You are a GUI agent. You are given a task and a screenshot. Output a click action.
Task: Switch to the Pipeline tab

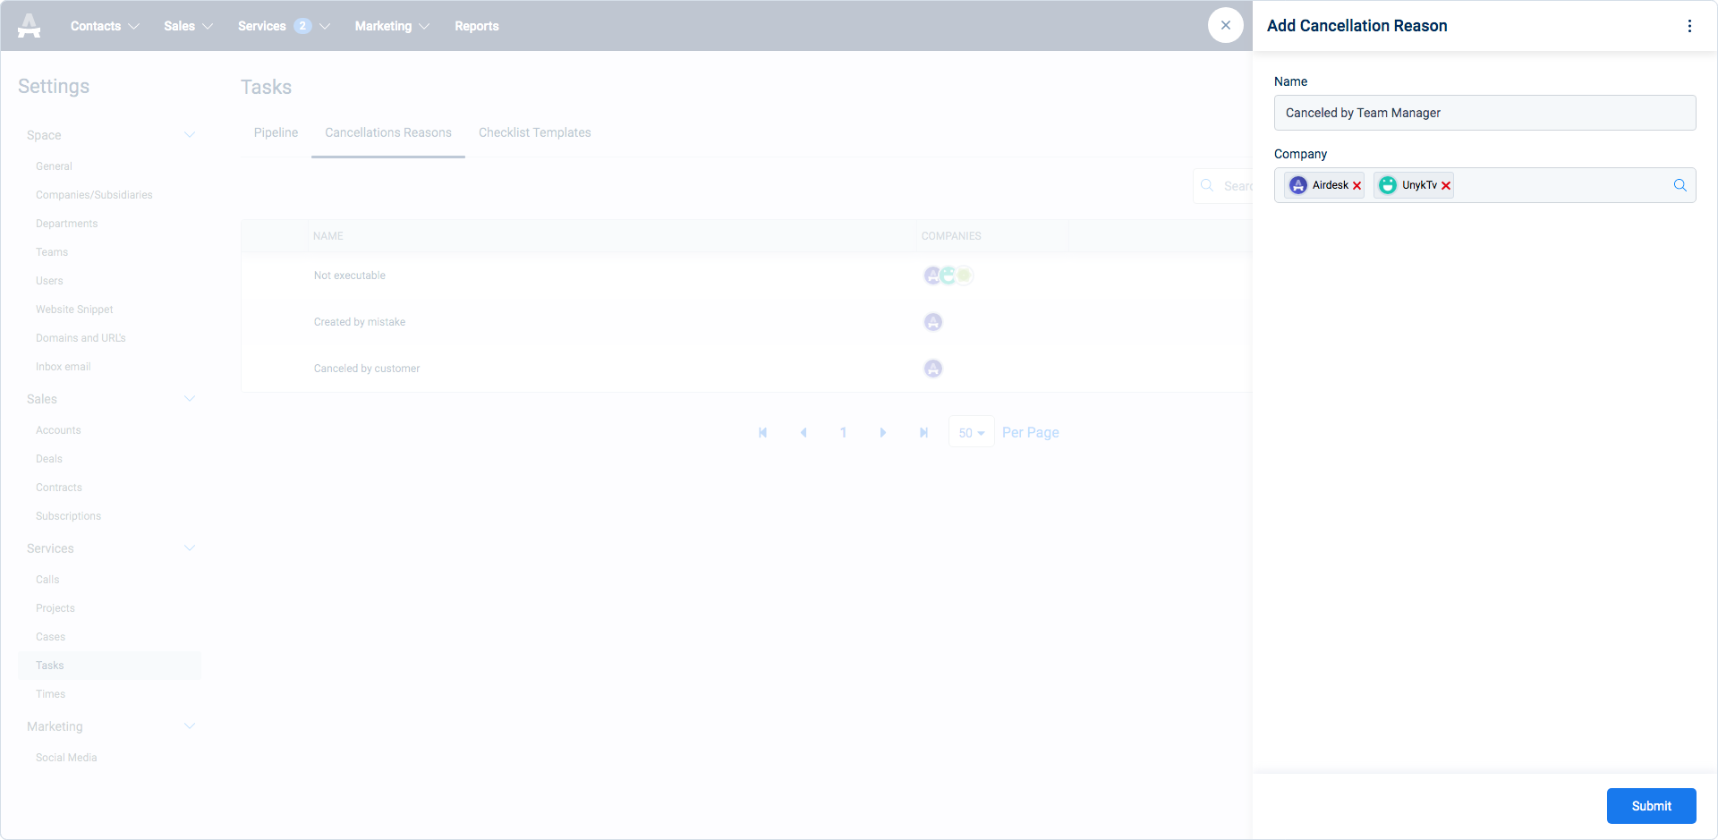[276, 132]
